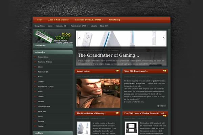The width and height of the screenshot is (203, 135).
Task: Open Playstation 3 (PS3) in categories sidebar
Action: (46, 87)
